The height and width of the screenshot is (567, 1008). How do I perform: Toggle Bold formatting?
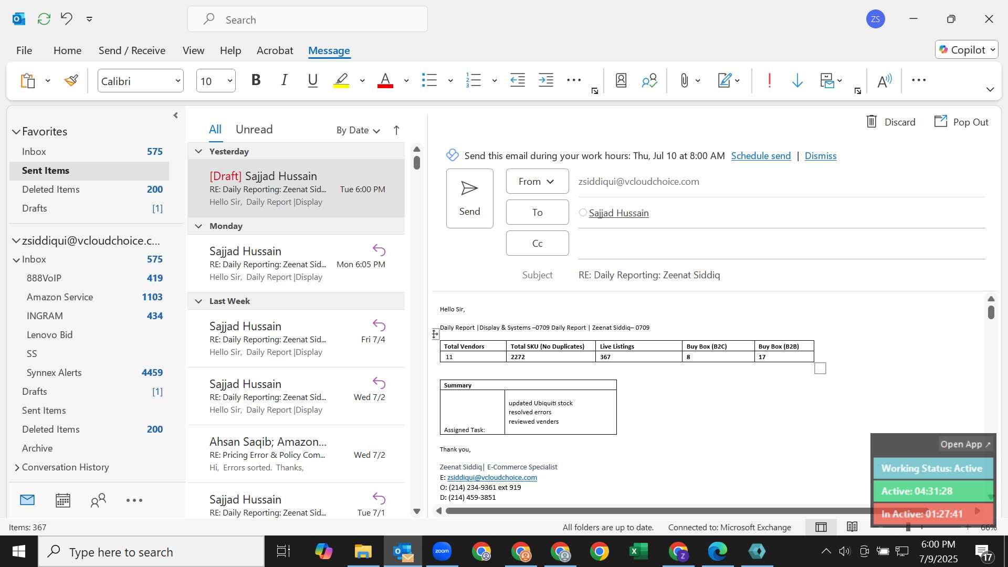[x=256, y=80]
